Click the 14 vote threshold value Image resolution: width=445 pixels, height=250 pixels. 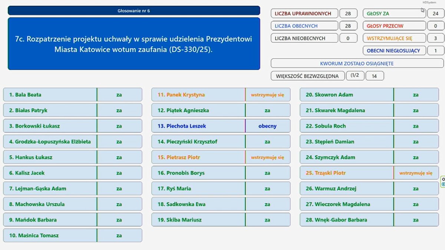click(x=375, y=76)
